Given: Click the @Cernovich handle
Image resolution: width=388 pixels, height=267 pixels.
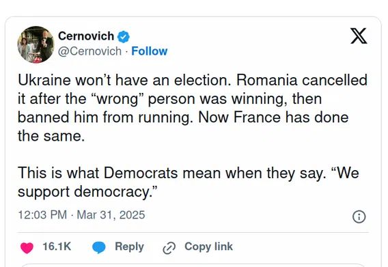Looking at the screenshot, I should point(89,51).
